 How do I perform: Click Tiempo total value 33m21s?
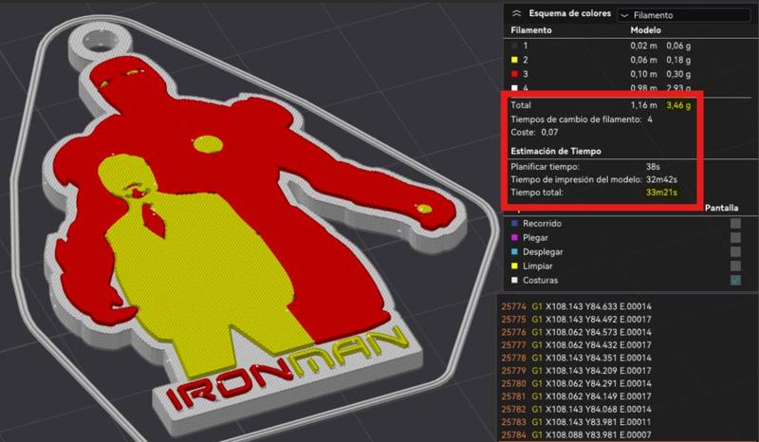tap(661, 193)
